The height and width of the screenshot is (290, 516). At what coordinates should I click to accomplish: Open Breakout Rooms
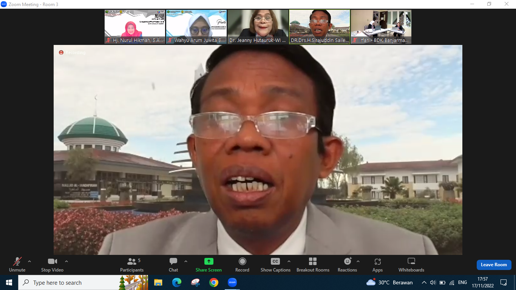(x=313, y=264)
